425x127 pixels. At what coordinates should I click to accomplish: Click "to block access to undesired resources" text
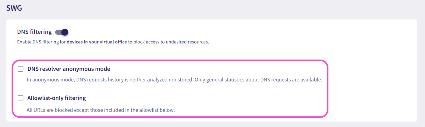click(x=168, y=42)
